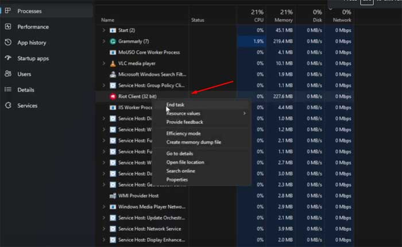Expand the VLC media player row
This screenshot has width=402, height=247.
[x=103, y=63]
